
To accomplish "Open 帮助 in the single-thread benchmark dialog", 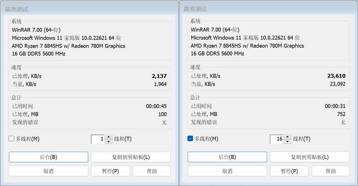I will click(152, 171).
